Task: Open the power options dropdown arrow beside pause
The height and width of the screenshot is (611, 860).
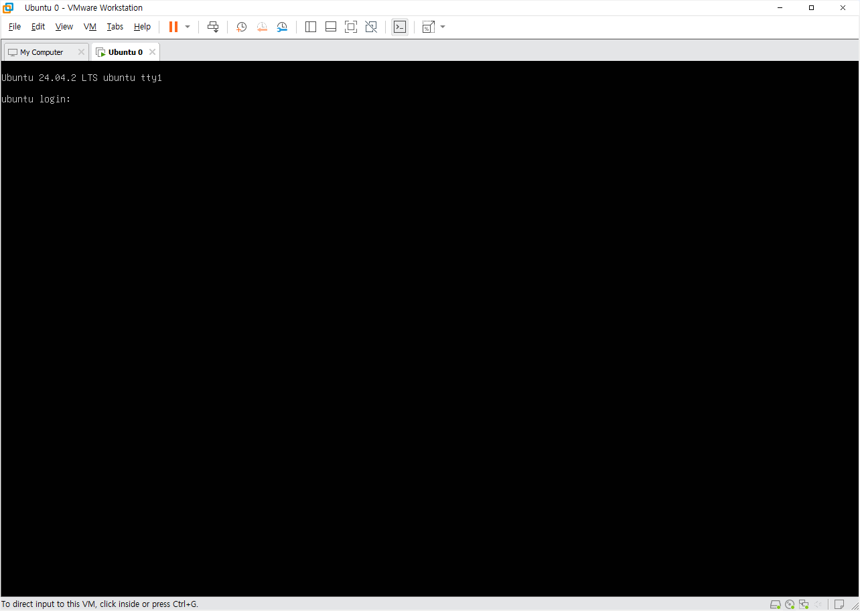Action: point(188,27)
